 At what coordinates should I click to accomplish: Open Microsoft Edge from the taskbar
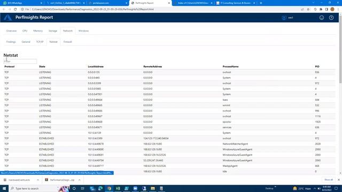[100, 188]
